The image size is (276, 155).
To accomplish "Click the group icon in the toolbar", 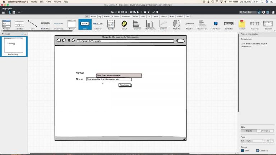I will (x=131, y=12).
